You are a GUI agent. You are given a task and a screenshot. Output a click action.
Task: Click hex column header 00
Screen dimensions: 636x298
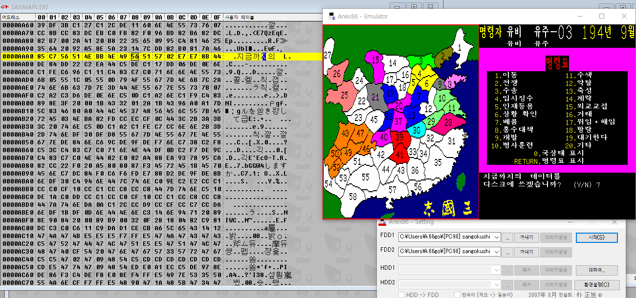(x=41, y=17)
